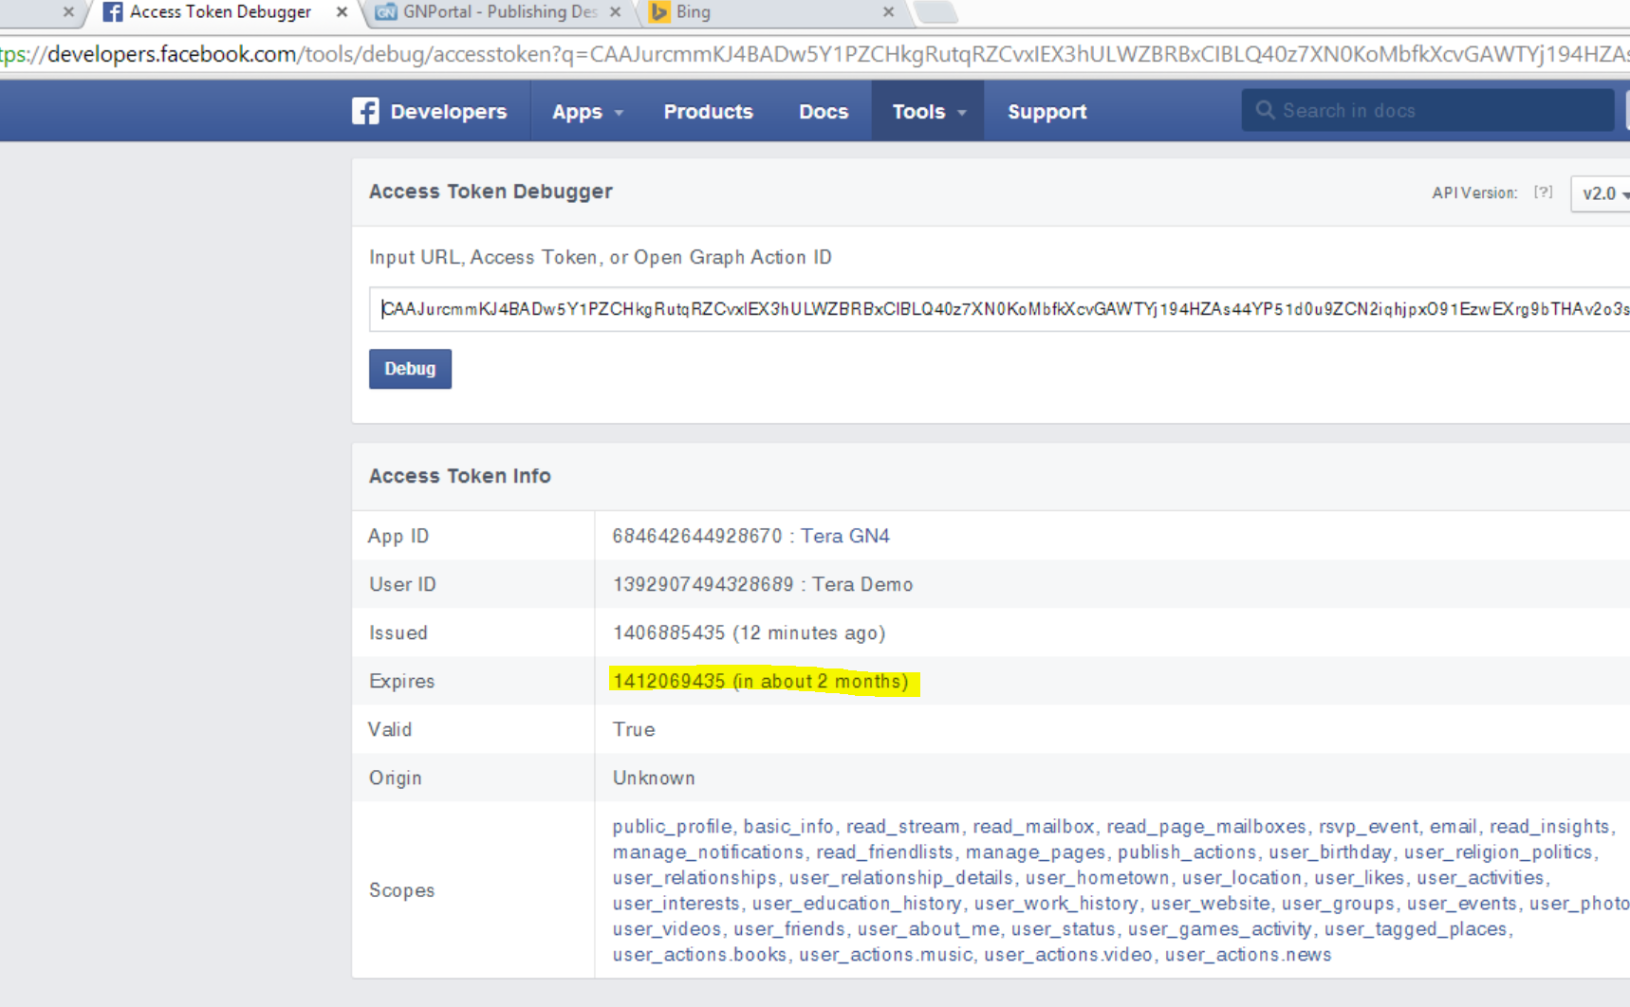The image size is (1630, 1007).
Task: Click the Search in docs field
Action: click(x=1427, y=110)
